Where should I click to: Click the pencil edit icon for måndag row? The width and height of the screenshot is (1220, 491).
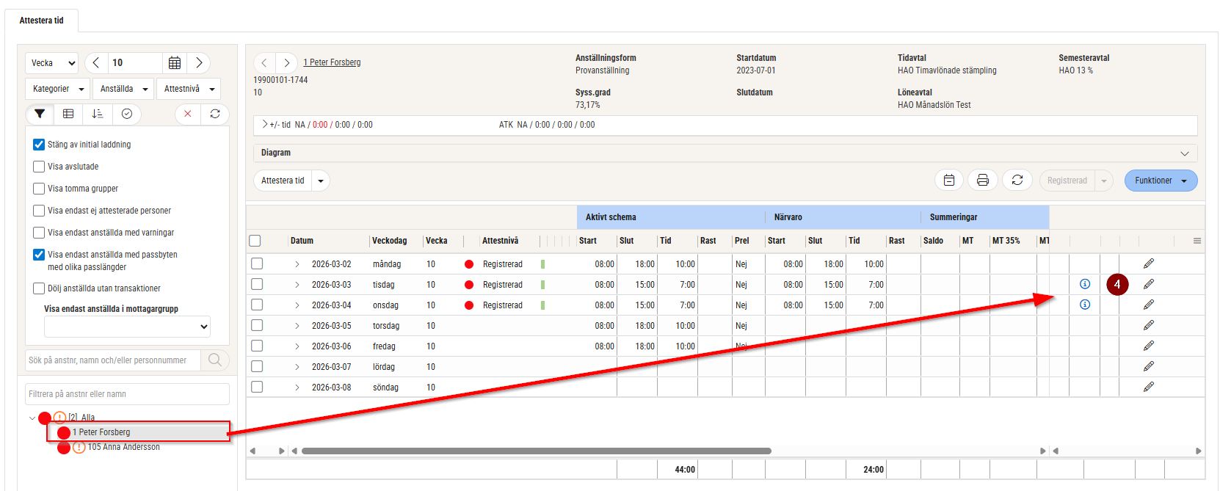click(1149, 263)
